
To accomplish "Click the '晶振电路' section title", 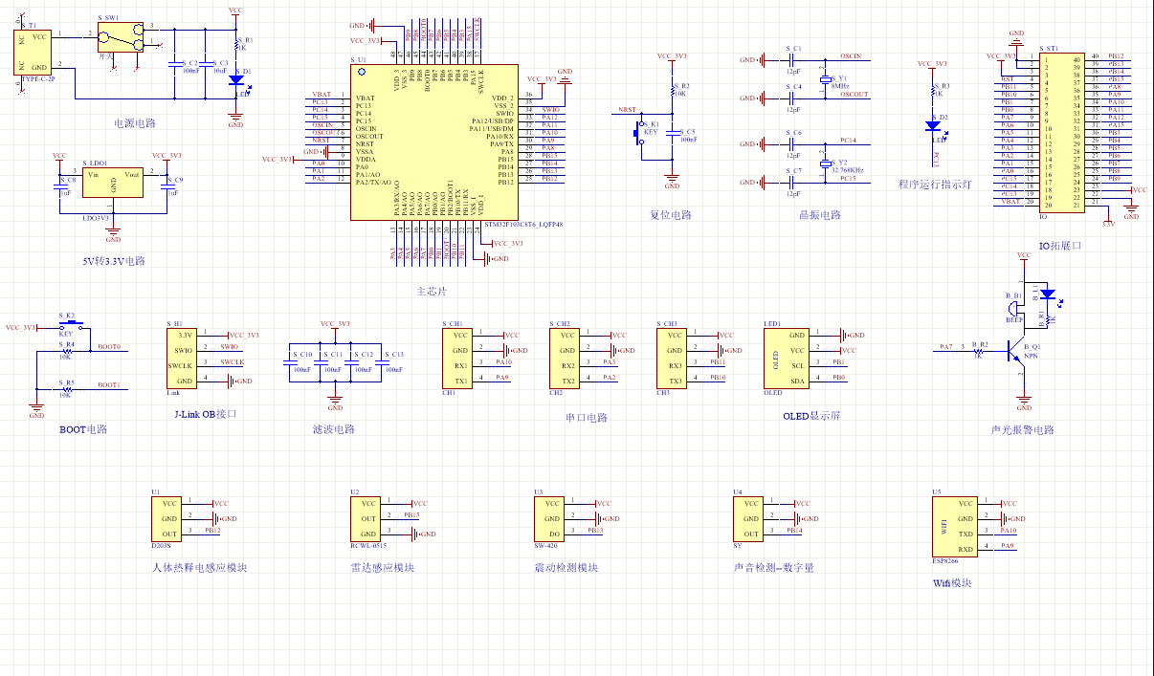I will coord(820,215).
